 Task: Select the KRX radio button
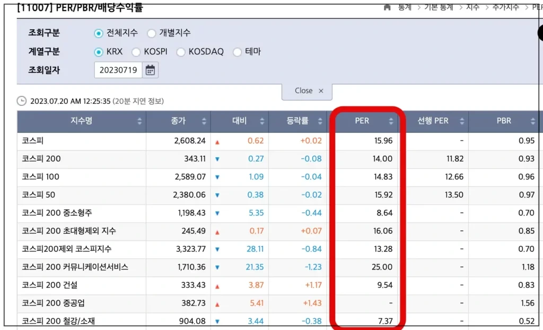[99, 52]
